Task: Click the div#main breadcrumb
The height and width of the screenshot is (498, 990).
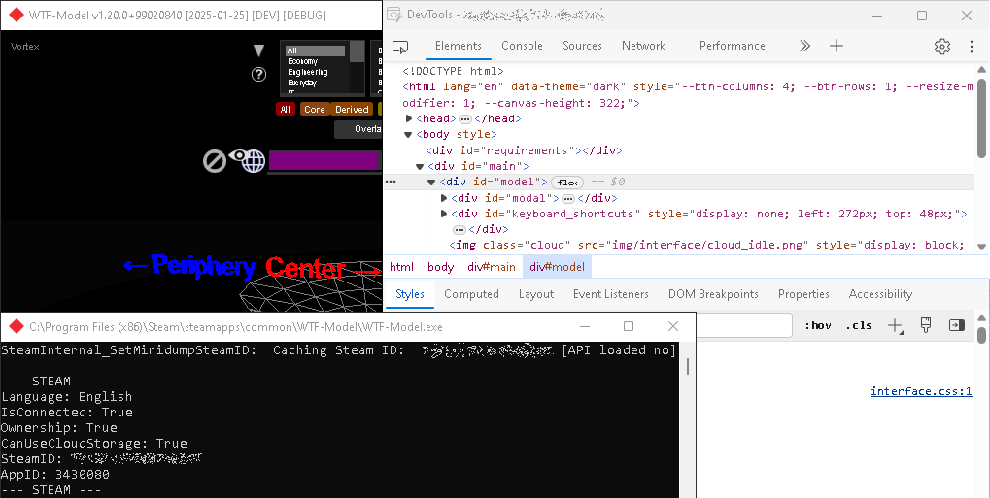Action: pyautogui.click(x=492, y=267)
